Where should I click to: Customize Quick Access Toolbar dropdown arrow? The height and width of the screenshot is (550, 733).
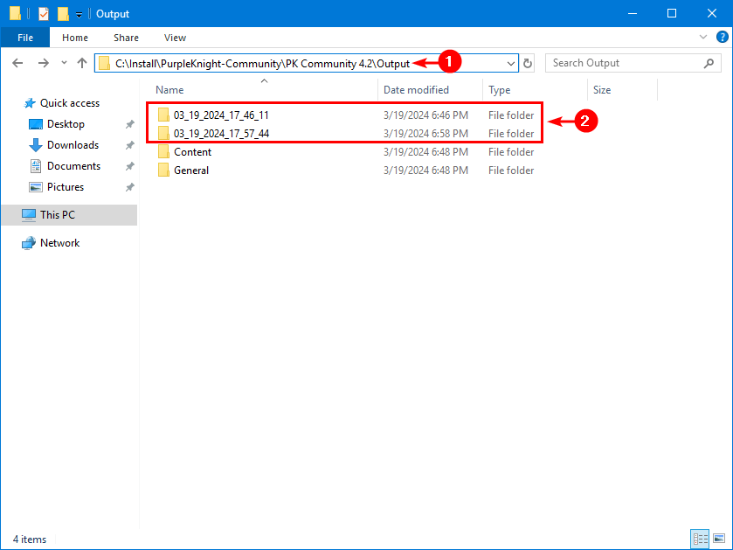[x=79, y=14]
